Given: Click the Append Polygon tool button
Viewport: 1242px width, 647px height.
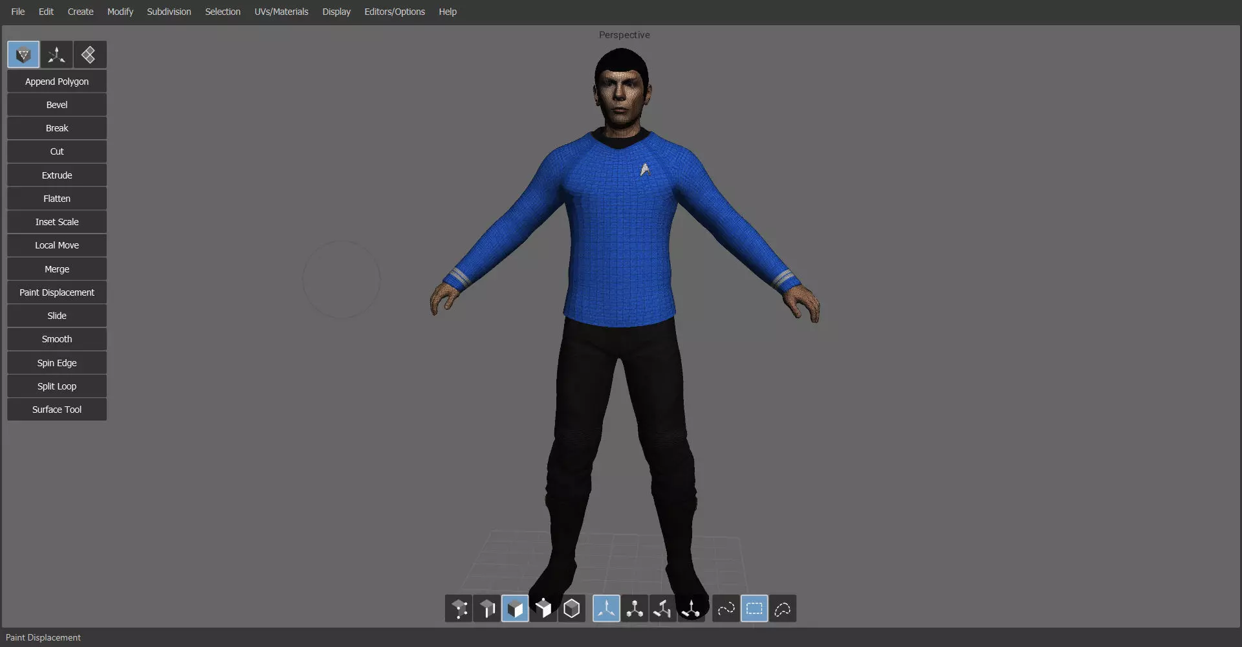Looking at the screenshot, I should pyautogui.click(x=57, y=82).
